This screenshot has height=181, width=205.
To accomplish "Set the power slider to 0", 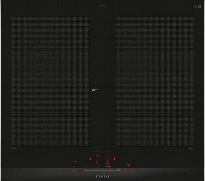I will (x=85, y=170).
